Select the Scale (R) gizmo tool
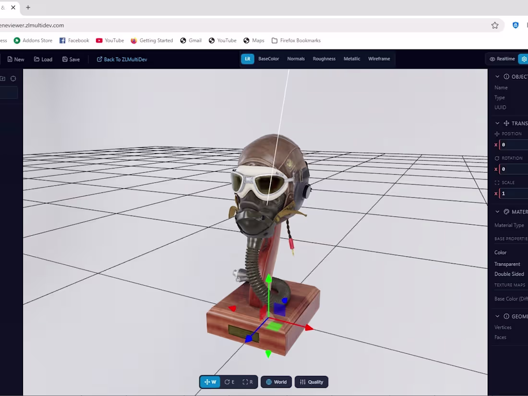This screenshot has width=528, height=396. click(x=247, y=382)
